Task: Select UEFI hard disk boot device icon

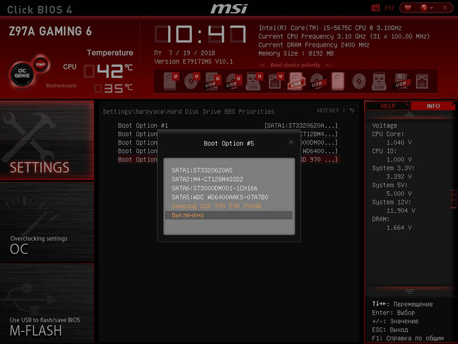Action: coord(171,81)
